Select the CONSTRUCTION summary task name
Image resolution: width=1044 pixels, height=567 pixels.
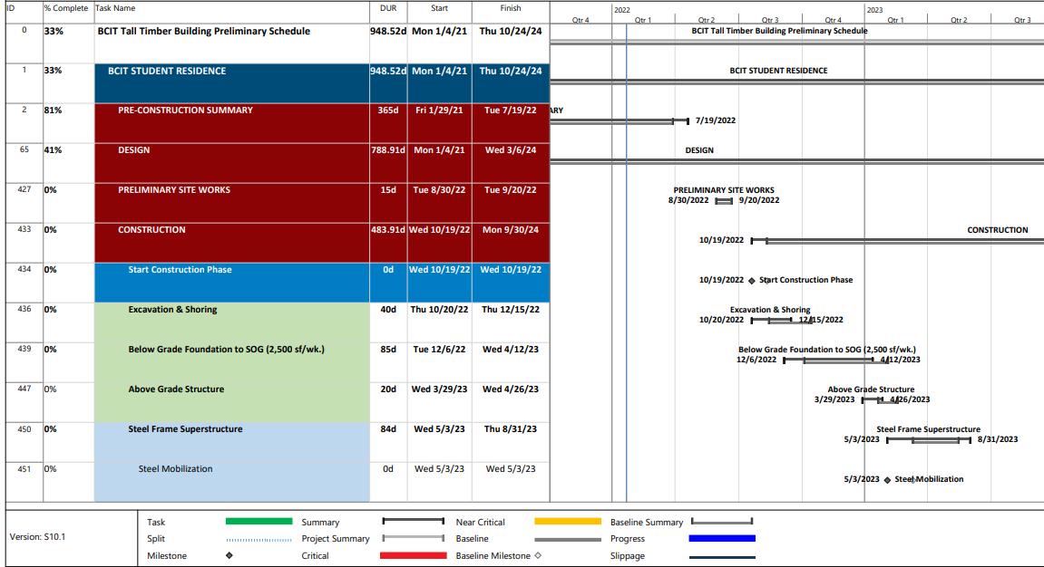pos(151,230)
